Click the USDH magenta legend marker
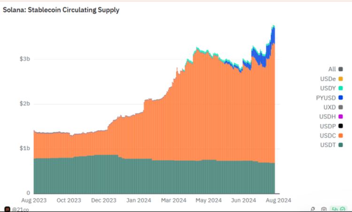 pos(341,117)
